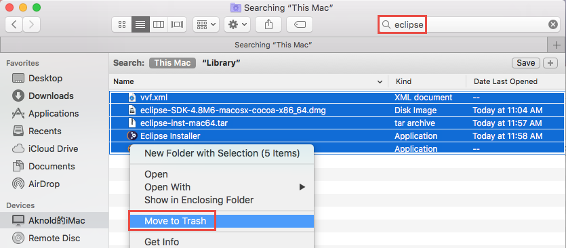
Task: Click the Edit Tags toolbar button
Action: point(300,24)
